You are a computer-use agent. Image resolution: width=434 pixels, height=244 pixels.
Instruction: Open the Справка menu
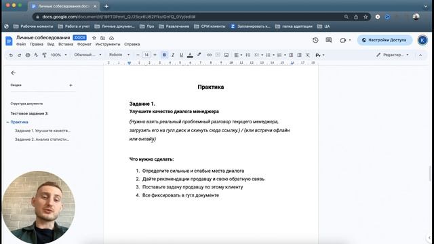coord(132,44)
